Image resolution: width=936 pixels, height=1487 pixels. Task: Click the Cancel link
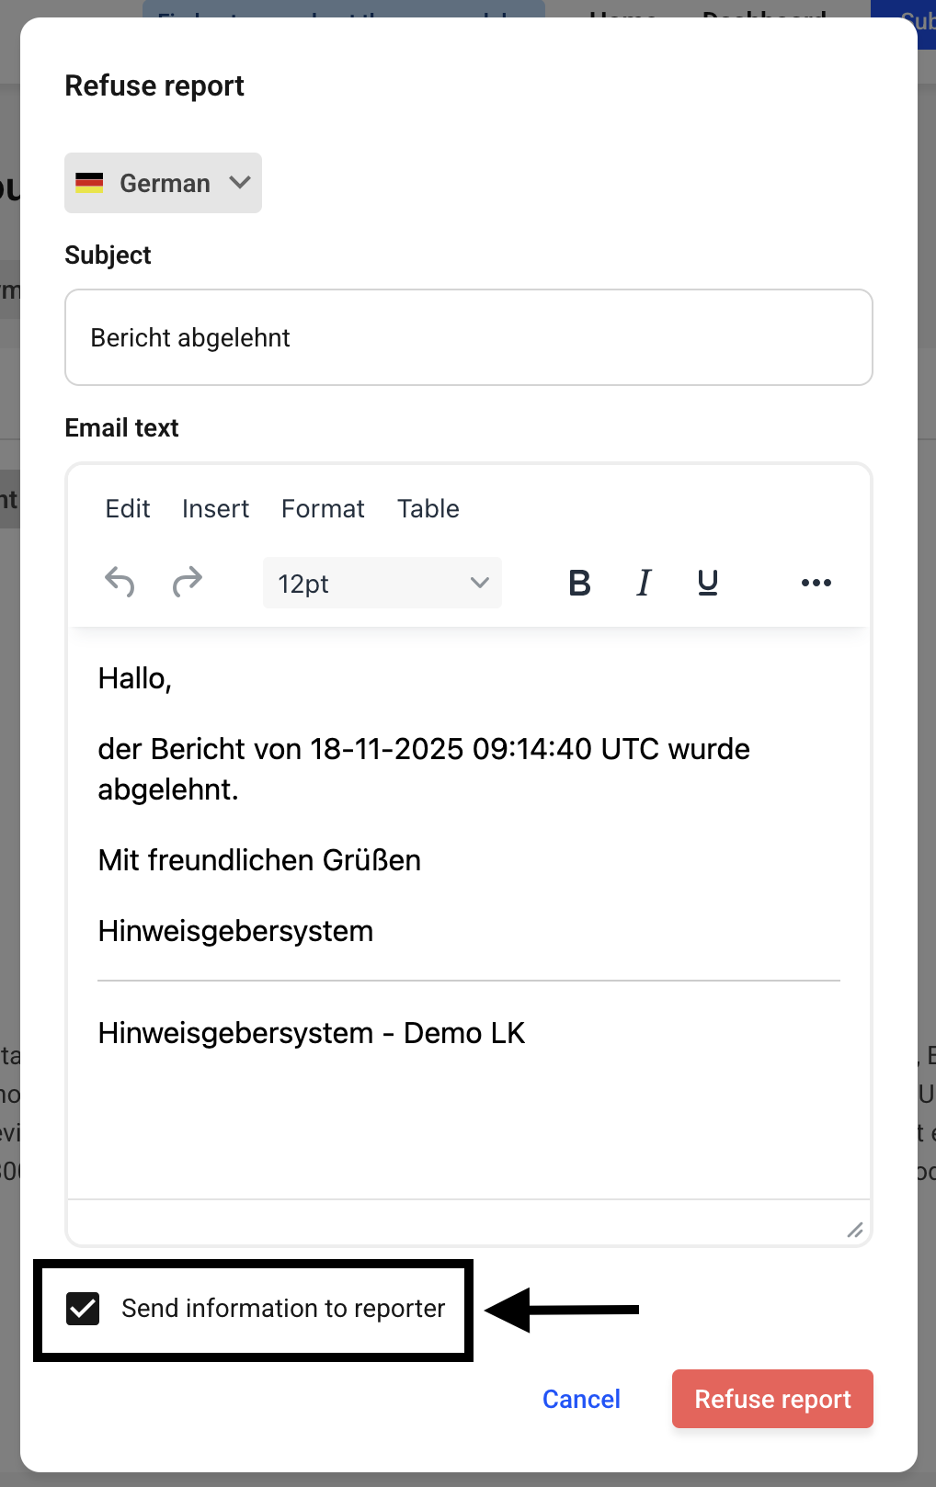tap(581, 1399)
